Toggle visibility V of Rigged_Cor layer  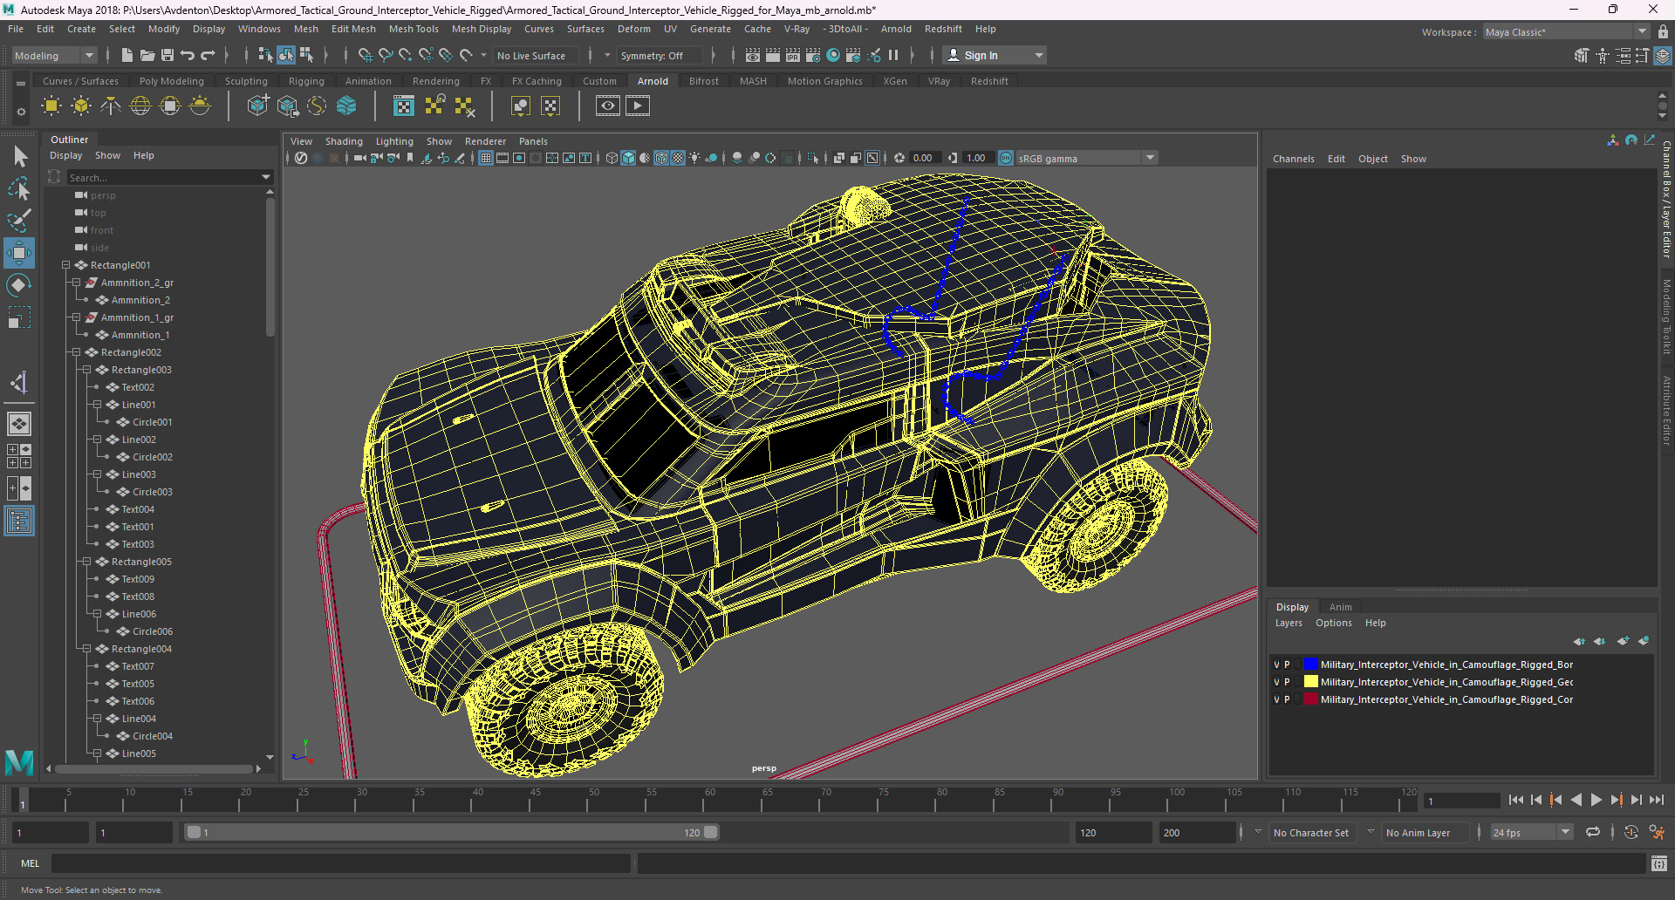pos(1276,699)
